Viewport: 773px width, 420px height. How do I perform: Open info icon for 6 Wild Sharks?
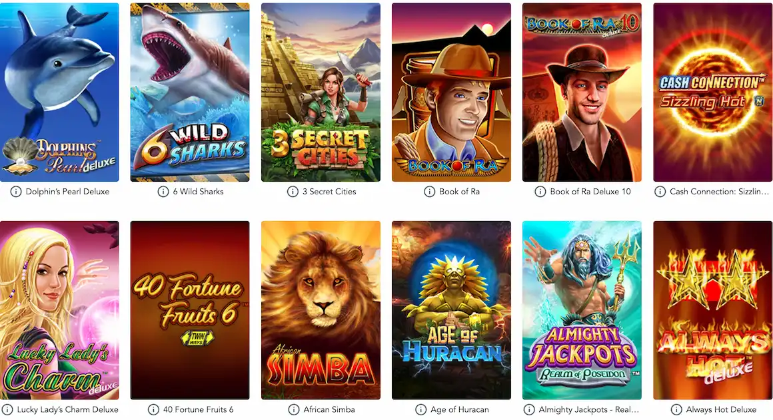click(163, 192)
